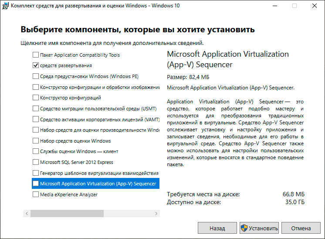Select the Службы оценки Windows — клиент item
The image size is (325, 239).
click(79, 152)
